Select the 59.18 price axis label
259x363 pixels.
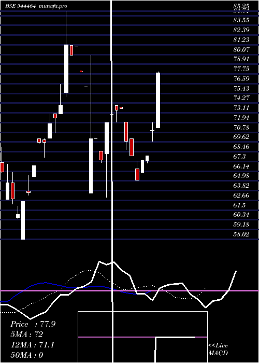point(241,225)
